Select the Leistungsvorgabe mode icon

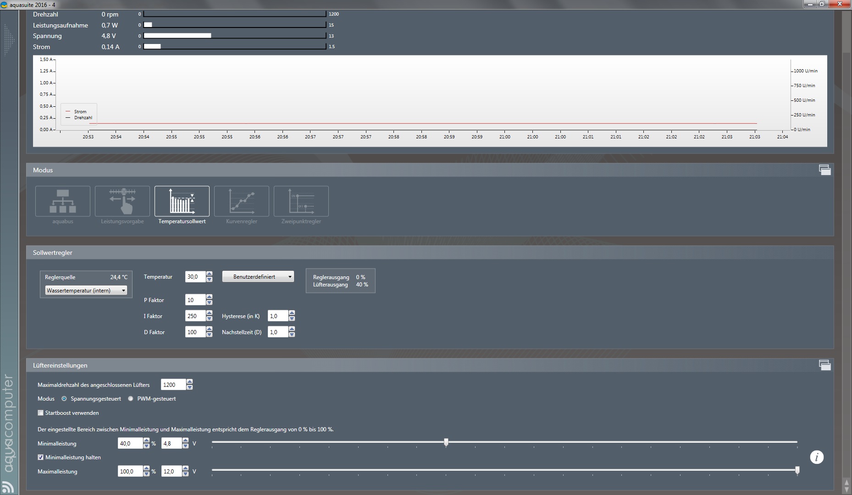122,201
